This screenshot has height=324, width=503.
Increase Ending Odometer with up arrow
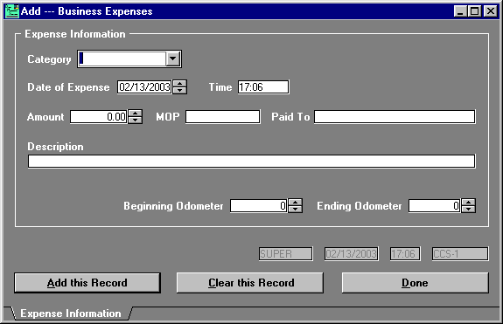tap(468, 203)
